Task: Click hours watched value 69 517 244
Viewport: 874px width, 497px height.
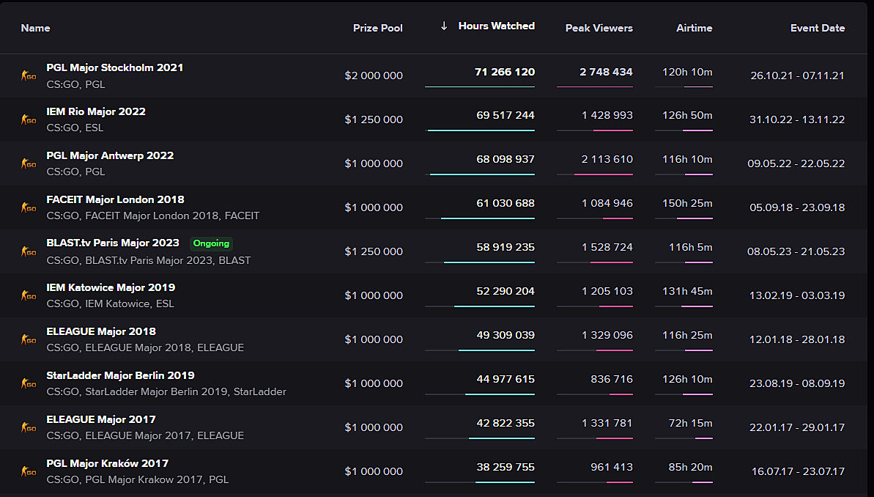Action: 505,115
